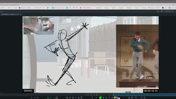Open the Gaming bookmarks folder
This screenshot has width=176, height=99.
pos(105,8)
